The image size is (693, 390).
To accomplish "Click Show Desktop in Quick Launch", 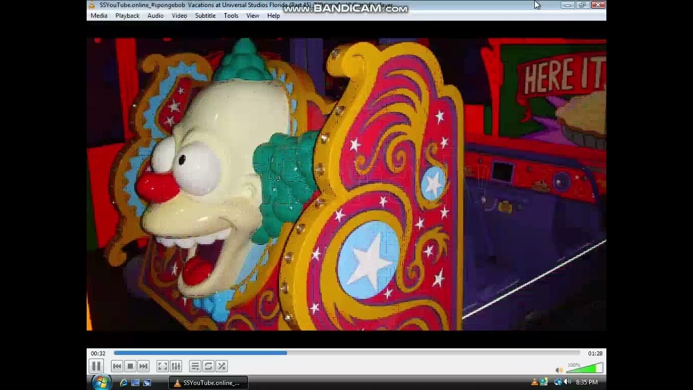I will pyautogui.click(x=135, y=383).
